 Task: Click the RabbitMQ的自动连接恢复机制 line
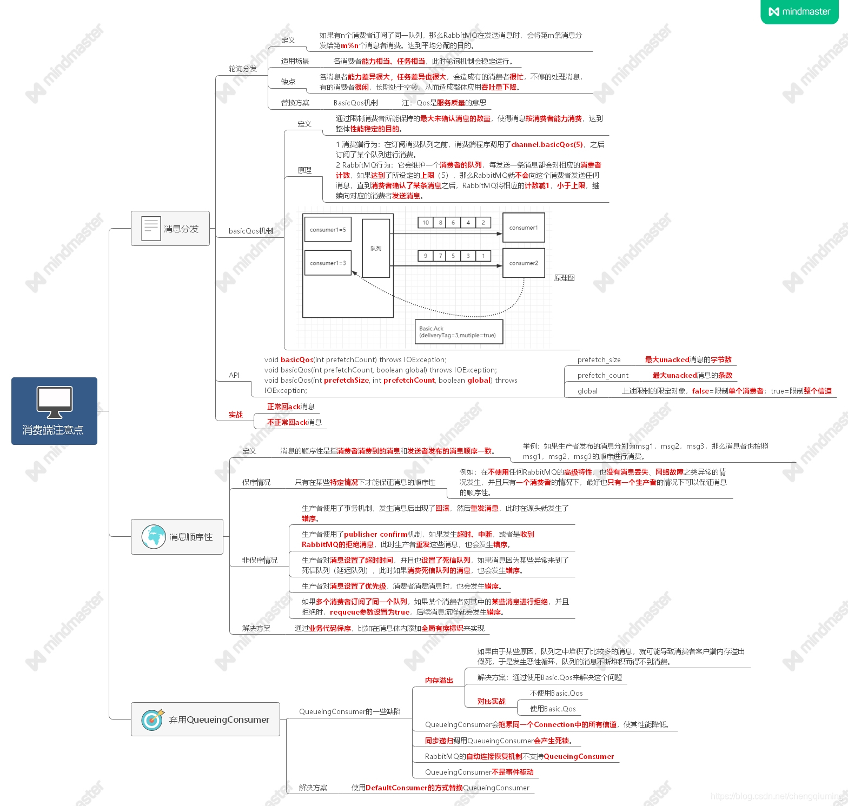[x=519, y=756]
